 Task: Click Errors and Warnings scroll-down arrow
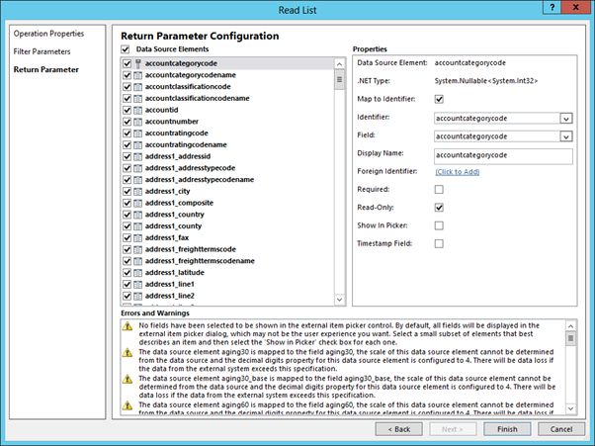[570, 408]
